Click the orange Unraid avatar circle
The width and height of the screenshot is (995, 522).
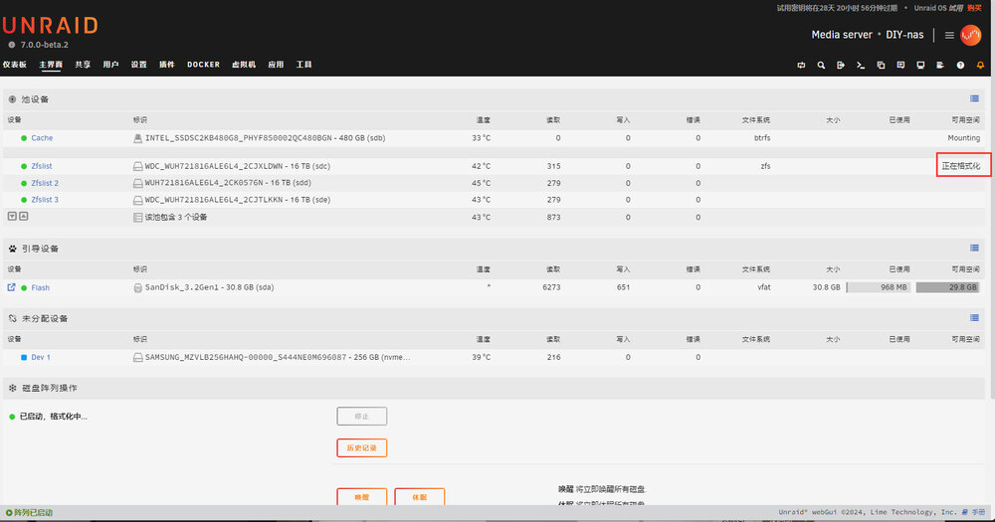coord(971,35)
